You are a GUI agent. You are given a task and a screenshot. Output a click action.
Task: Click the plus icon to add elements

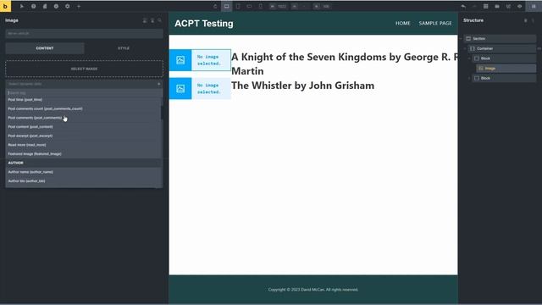click(79, 6)
